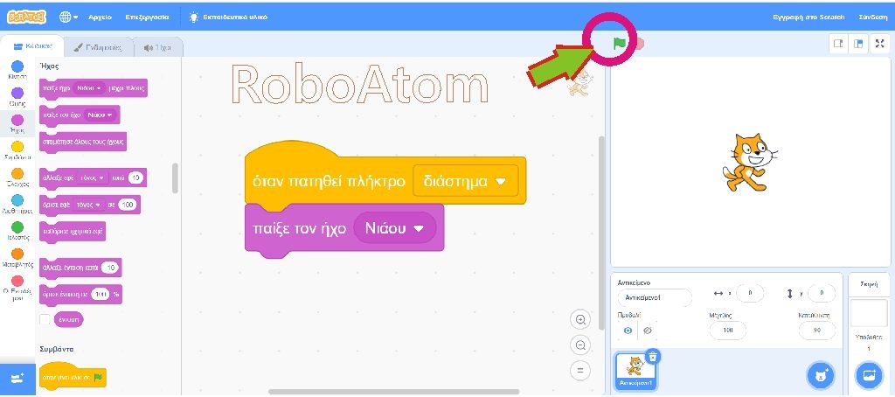The height and width of the screenshot is (397, 895).
Task: Open the choose backdrop button
Action: point(870,374)
